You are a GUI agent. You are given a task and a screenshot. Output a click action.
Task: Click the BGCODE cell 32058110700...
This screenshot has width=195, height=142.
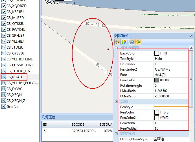click(84, 131)
